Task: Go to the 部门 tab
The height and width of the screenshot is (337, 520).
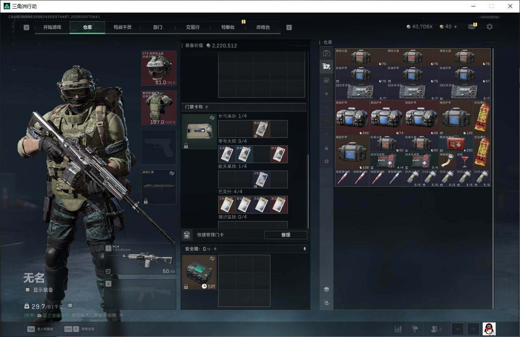Action: [x=158, y=28]
